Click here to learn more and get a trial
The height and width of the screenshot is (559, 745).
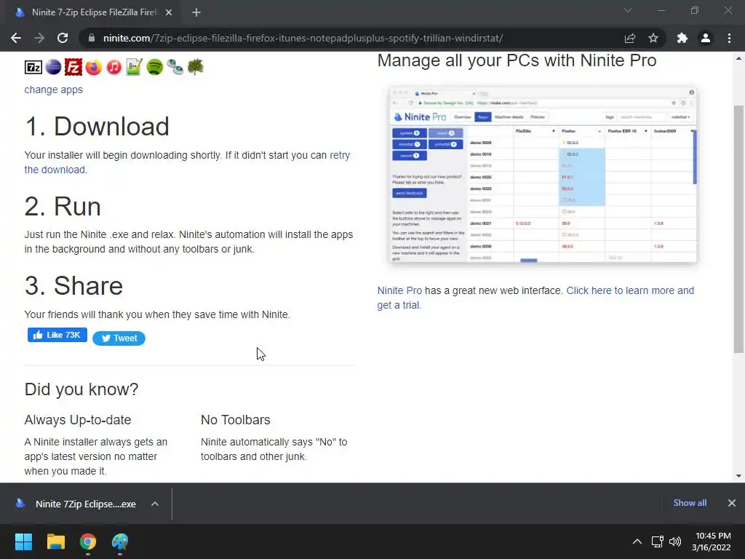[535, 298]
